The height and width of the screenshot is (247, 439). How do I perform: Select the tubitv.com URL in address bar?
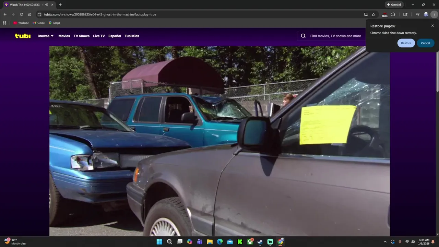(x=100, y=14)
